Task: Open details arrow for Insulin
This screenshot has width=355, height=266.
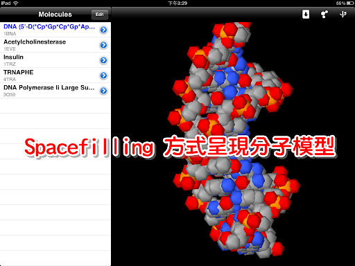Action: pos(103,60)
